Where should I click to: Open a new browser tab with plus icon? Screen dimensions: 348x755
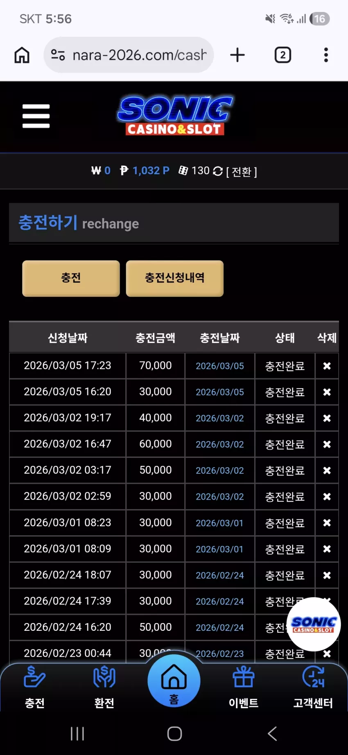[x=237, y=55]
